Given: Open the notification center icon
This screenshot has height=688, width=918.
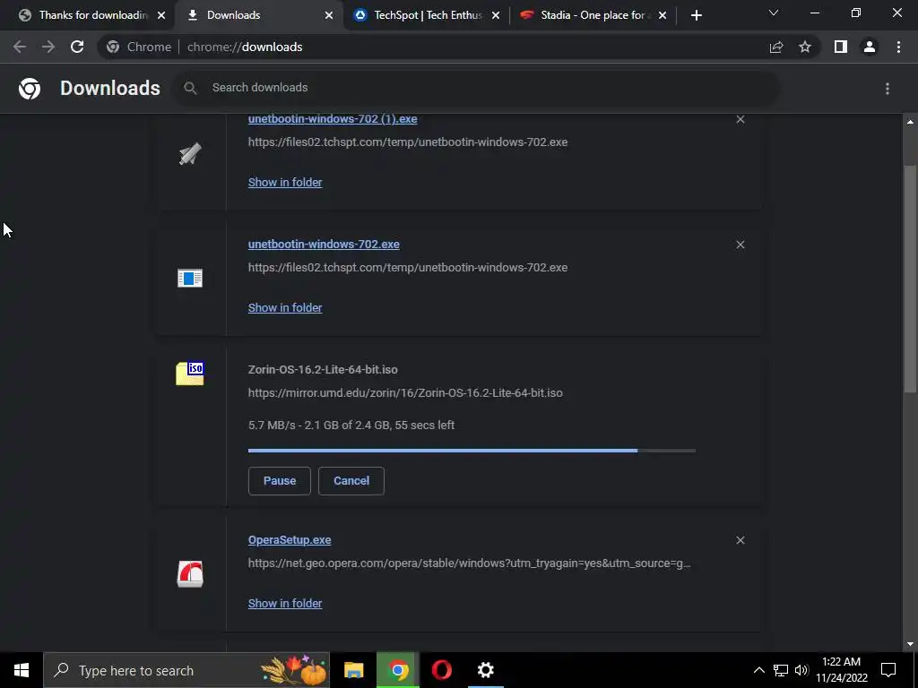Looking at the screenshot, I should 888,670.
